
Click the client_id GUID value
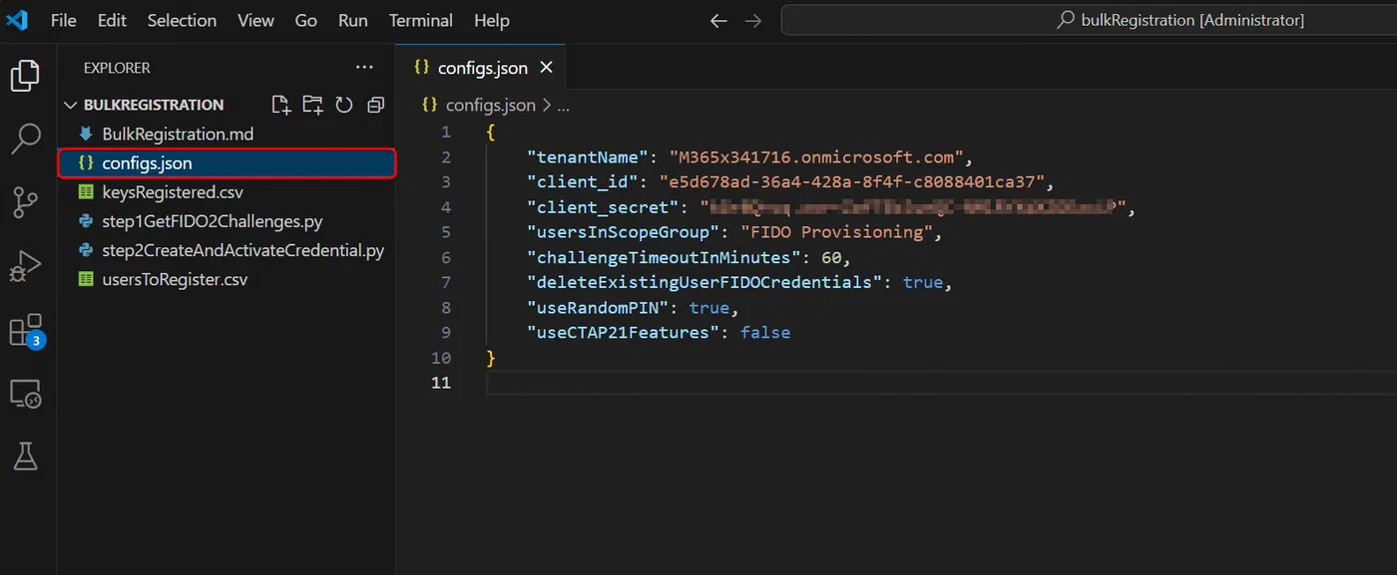pos(851,182)
